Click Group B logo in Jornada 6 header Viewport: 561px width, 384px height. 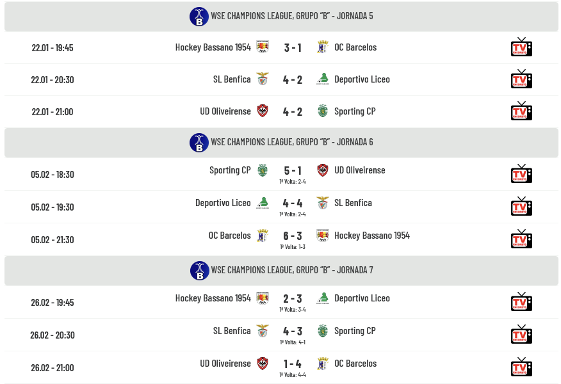[x=199, y=142]
